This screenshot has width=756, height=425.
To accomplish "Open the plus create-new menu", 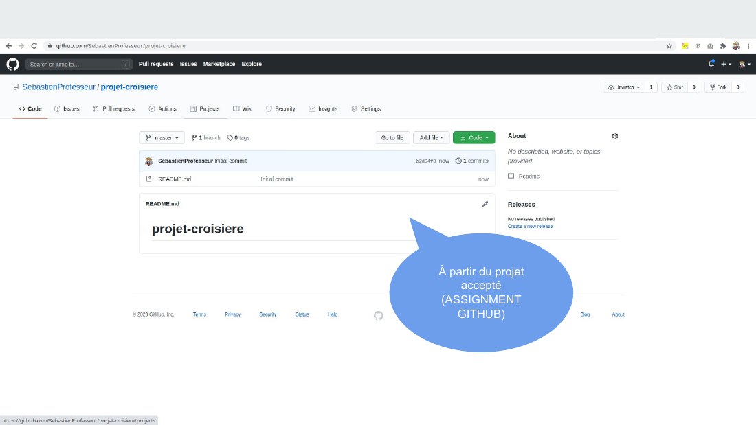I will [726, 64].
